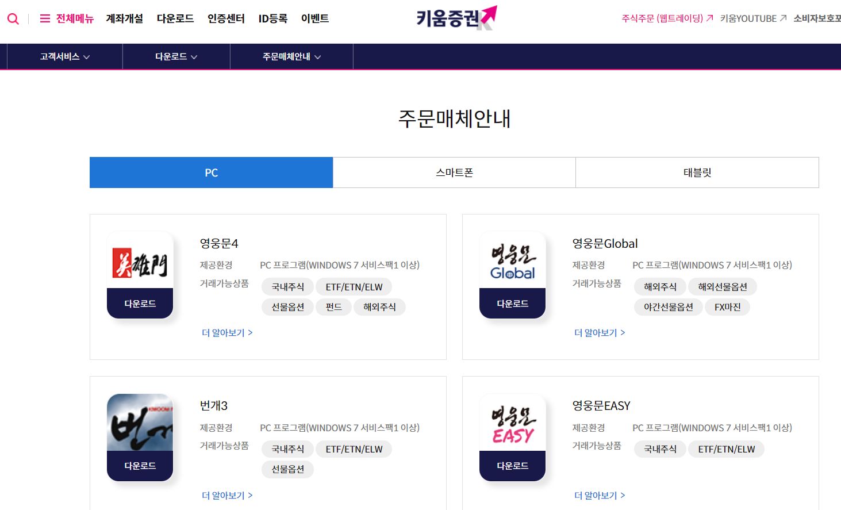Click the 야간선물옵션 tag in the 영웅문Global card
The width and height of the screenshot is (841, 510).
(x=668, y=307)
